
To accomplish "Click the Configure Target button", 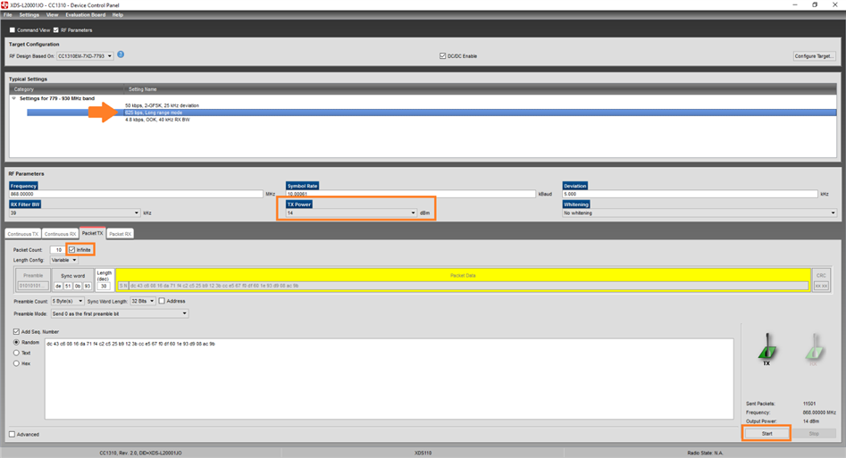I will coord(814,56).
